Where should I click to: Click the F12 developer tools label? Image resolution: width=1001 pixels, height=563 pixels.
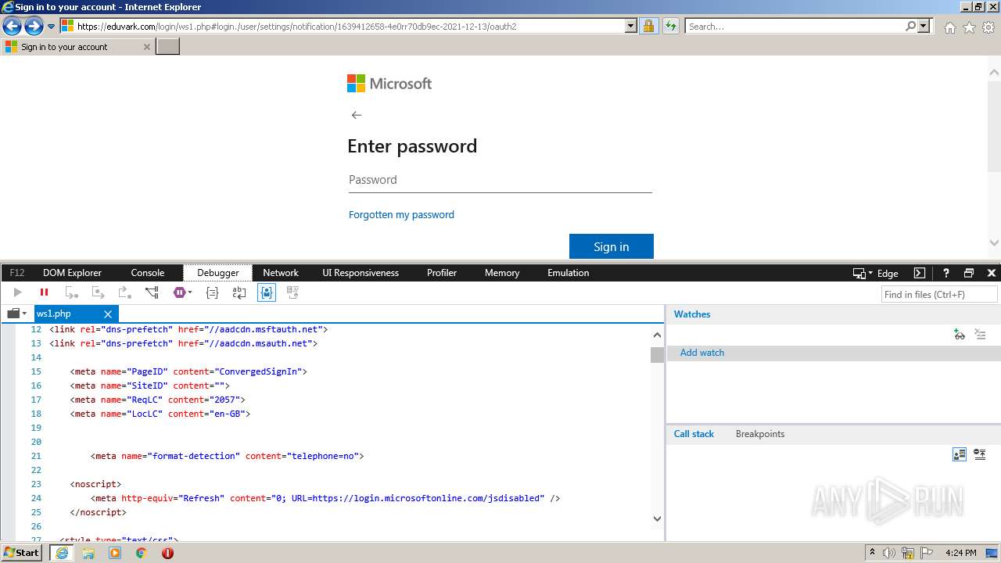coord(17,273)
